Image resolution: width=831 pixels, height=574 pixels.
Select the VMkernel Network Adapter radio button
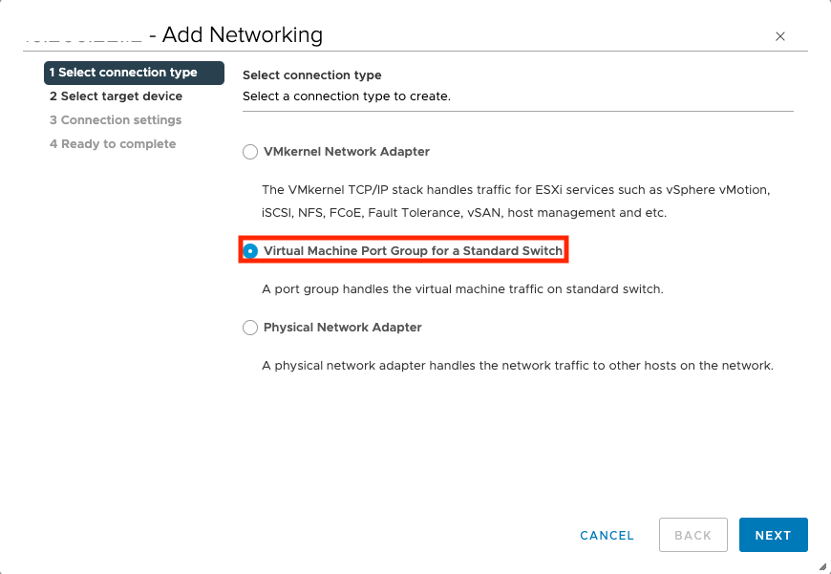pos(250,152)
